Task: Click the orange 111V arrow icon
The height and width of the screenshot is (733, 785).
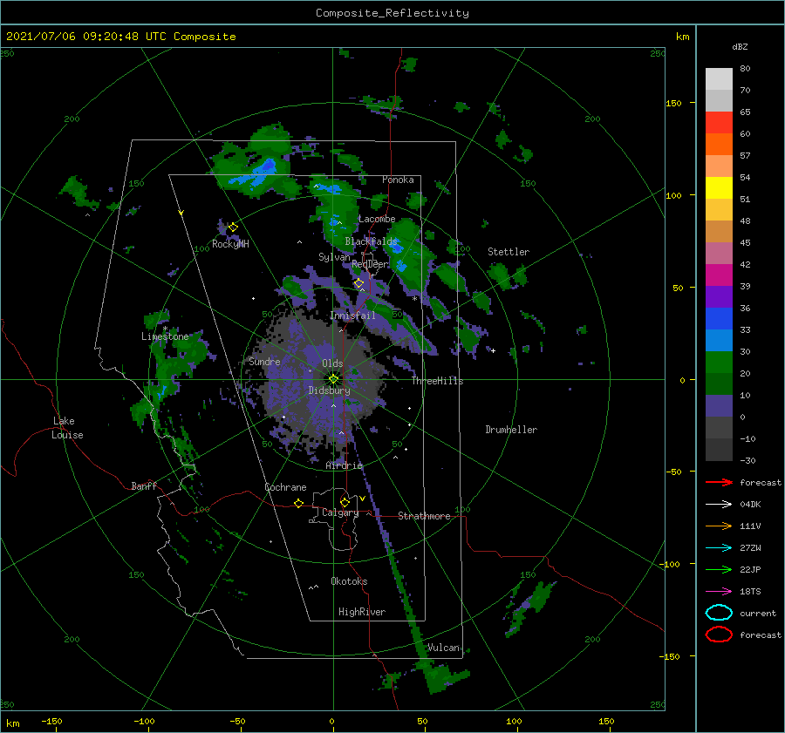Action: (719, 526)
